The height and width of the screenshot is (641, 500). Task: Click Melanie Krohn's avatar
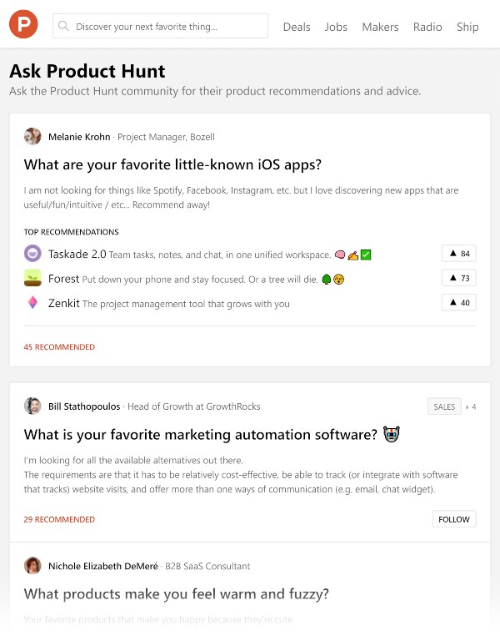point(32,137)
